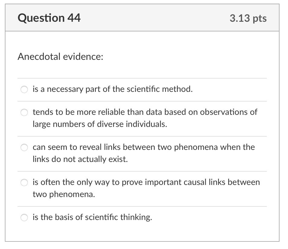288x249 pixels.
Task: Select the radio button for 'is a necessary part of the scientific method'
Action: [24, 89]
